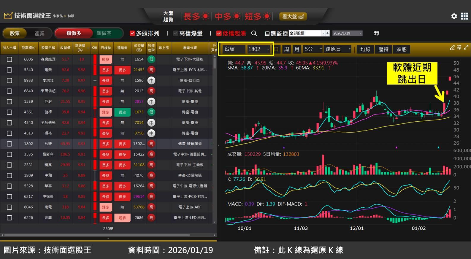Sort by 成交量(張) column header
Image resolution: width=471 pixels, height=259 pixels.
click(139, 48)
